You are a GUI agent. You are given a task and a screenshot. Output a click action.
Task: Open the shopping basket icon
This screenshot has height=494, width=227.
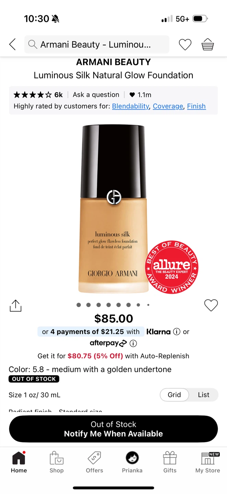(x=207, y=45)
